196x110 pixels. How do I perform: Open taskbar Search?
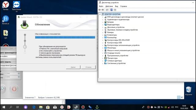(11, 107)
